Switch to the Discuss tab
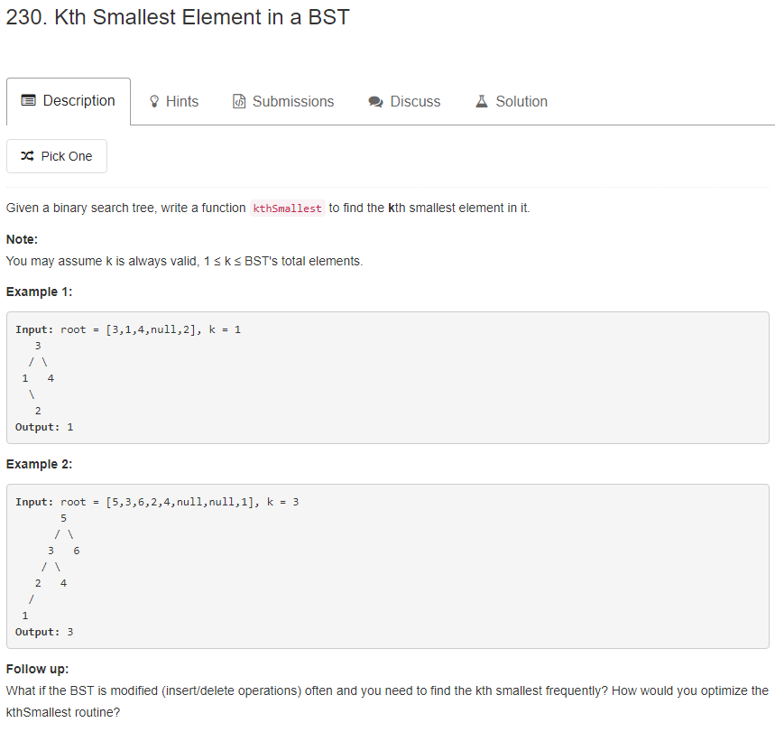775x732 pixels. click(x=404, y=101)
